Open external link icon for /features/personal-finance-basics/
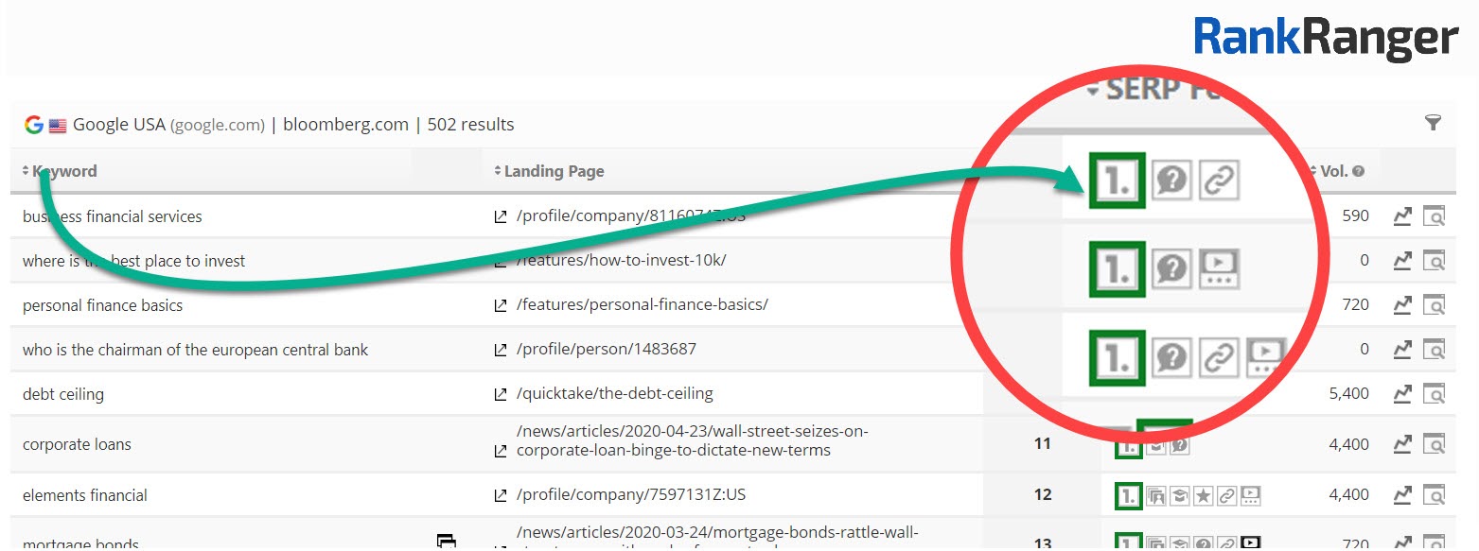The image size is (1479, 551). click(501, 306)
